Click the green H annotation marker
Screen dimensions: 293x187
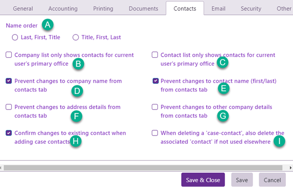(x=76, y=141)
